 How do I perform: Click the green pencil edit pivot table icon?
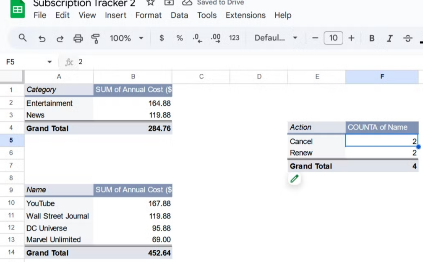(x=294, y=179)
